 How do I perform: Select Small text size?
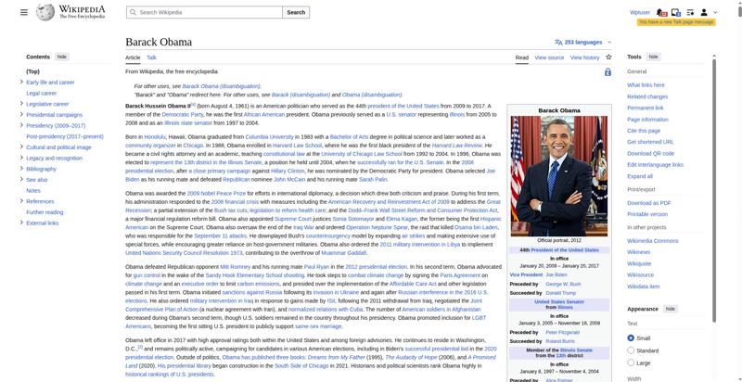click(x=632, y=337)
